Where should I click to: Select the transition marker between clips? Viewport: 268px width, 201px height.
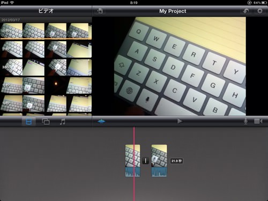click(x=146, y=161)
